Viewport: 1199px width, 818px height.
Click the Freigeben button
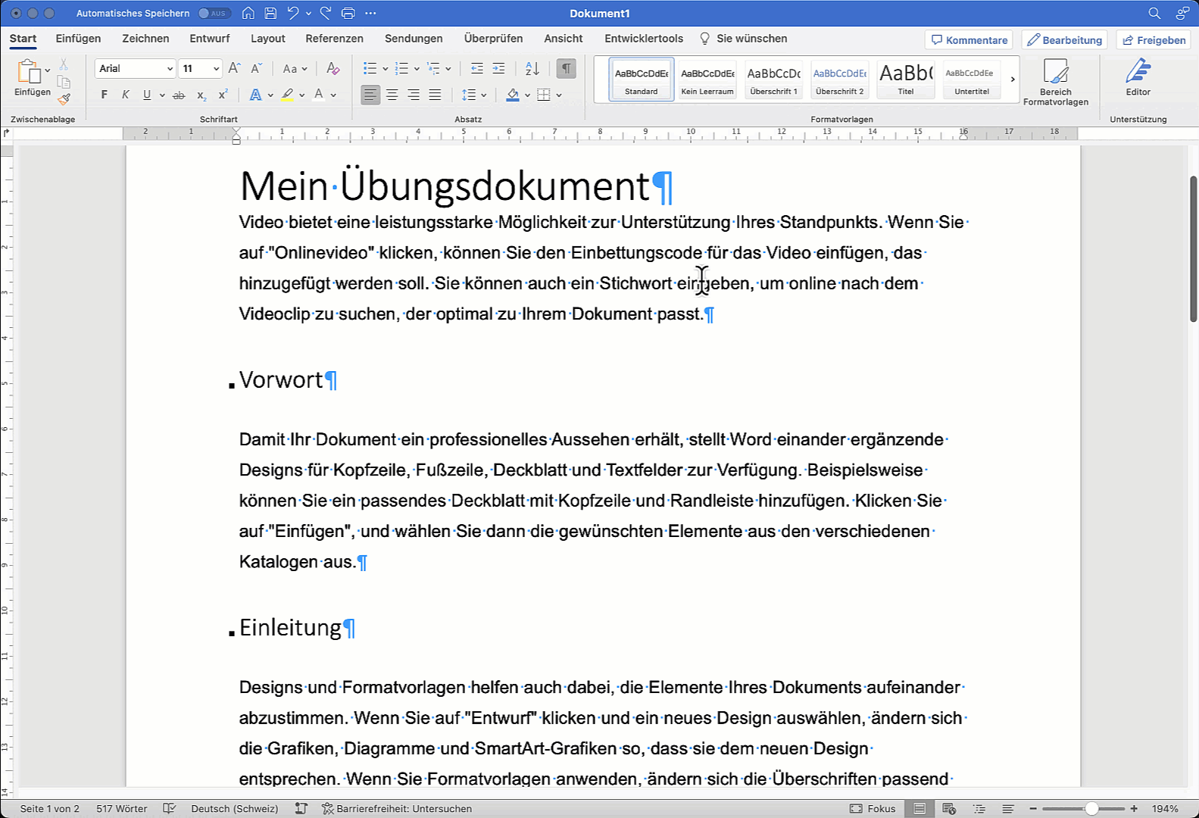click(1154, 40)
